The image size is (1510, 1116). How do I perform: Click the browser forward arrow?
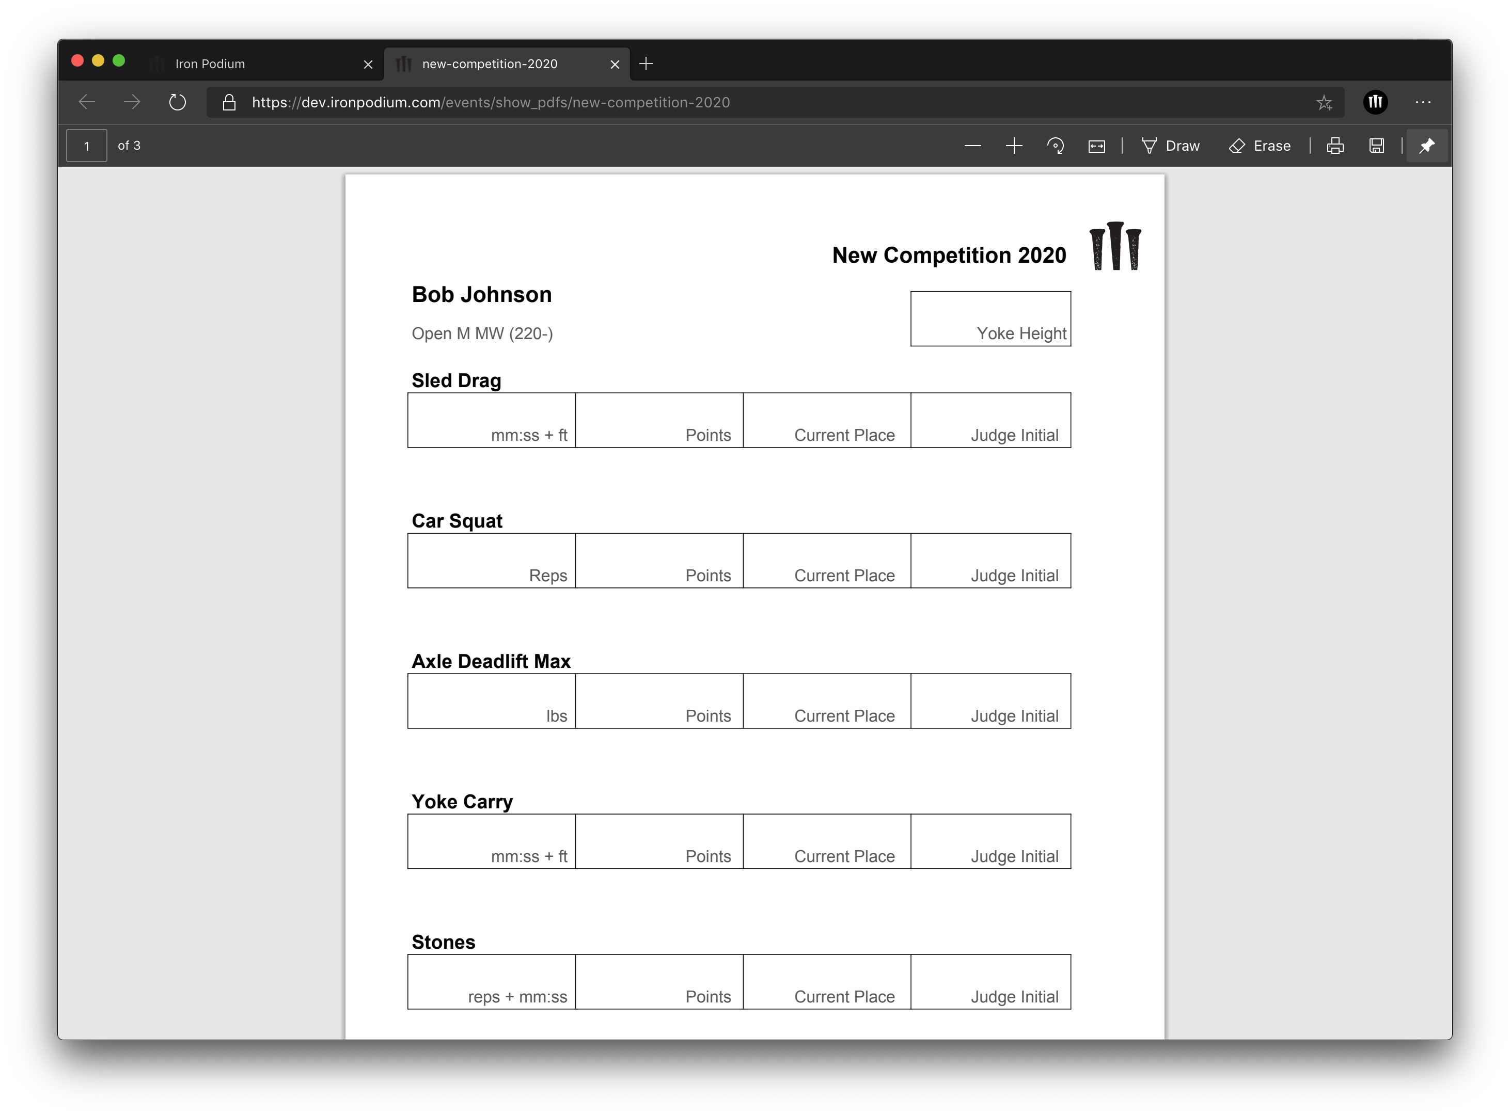point(132,102)
